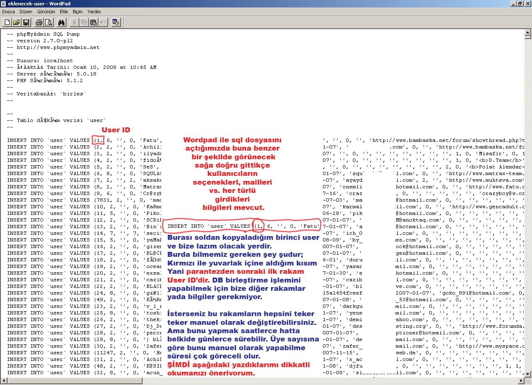Click the server version '5.0.18' line

pyautogui.click(x=52, y=74)
